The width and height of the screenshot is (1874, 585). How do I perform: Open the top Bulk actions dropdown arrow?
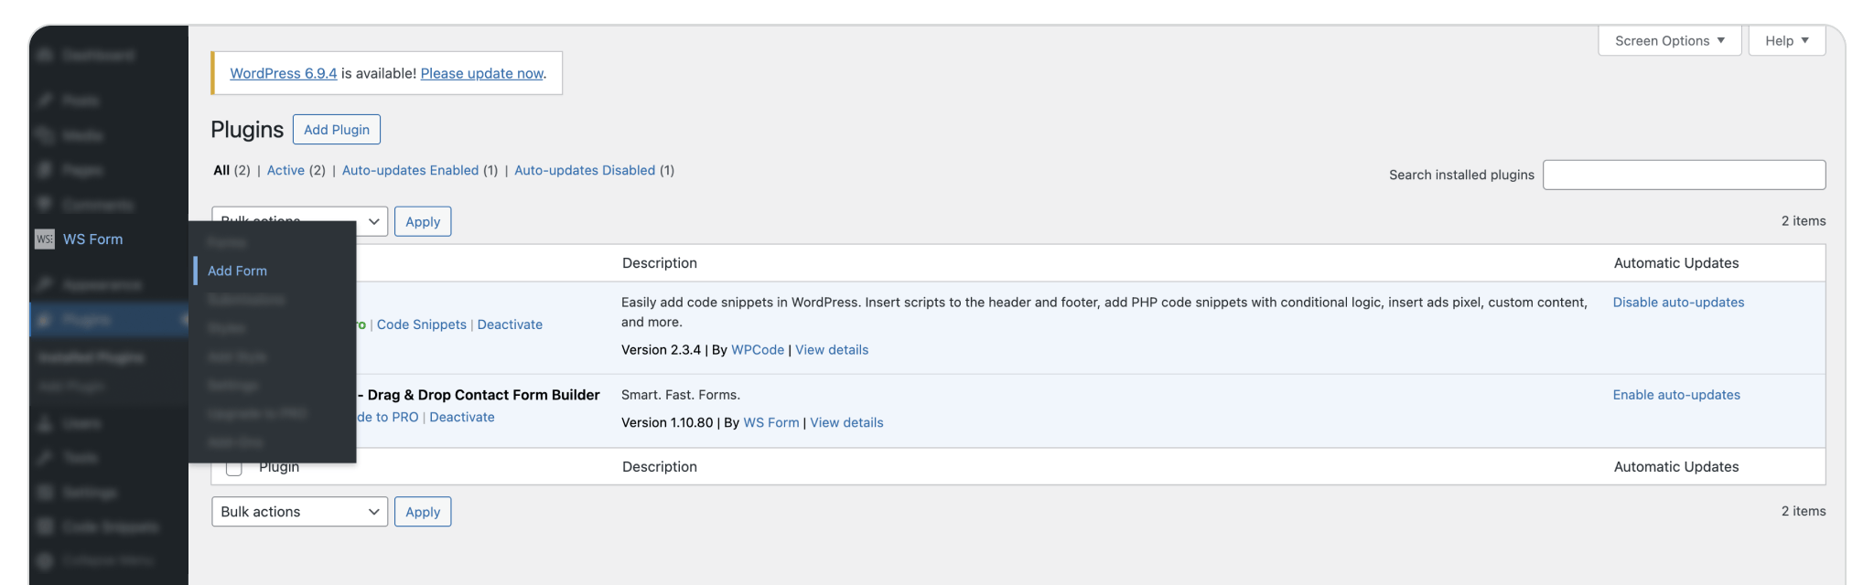click(x=373, y=221)
